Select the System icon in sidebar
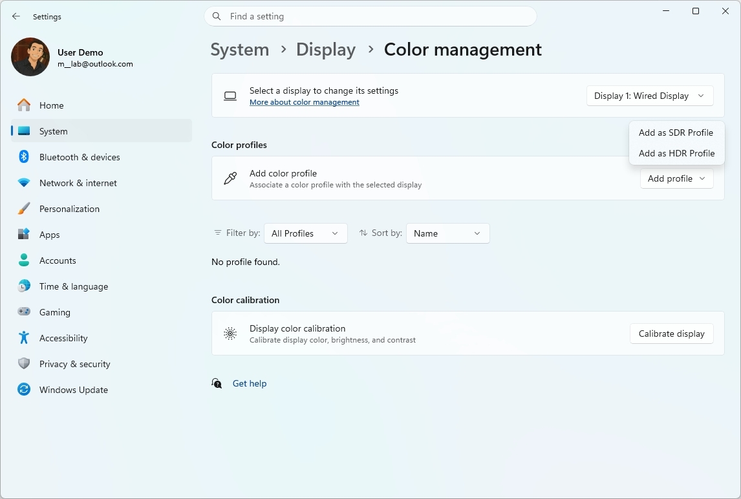 coord(23,131)
